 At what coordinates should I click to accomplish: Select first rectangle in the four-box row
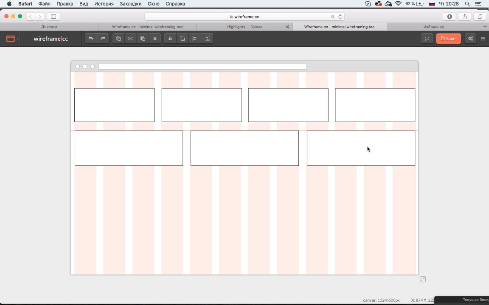click(x=115, y=105)
